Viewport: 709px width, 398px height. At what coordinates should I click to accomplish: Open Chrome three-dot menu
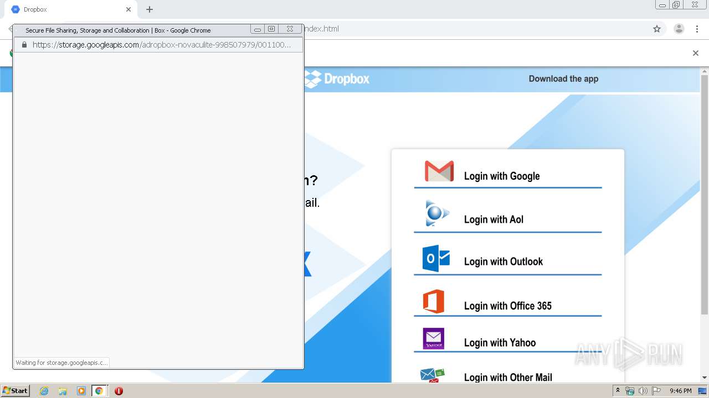(x=697, y=29)
